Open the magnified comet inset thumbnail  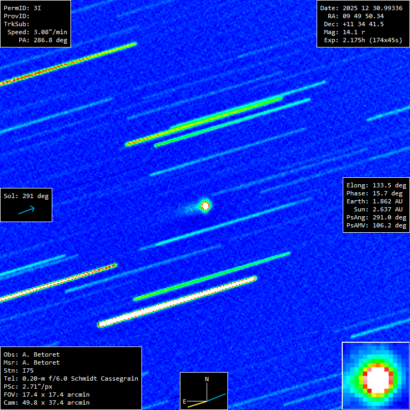pos(375,376)
